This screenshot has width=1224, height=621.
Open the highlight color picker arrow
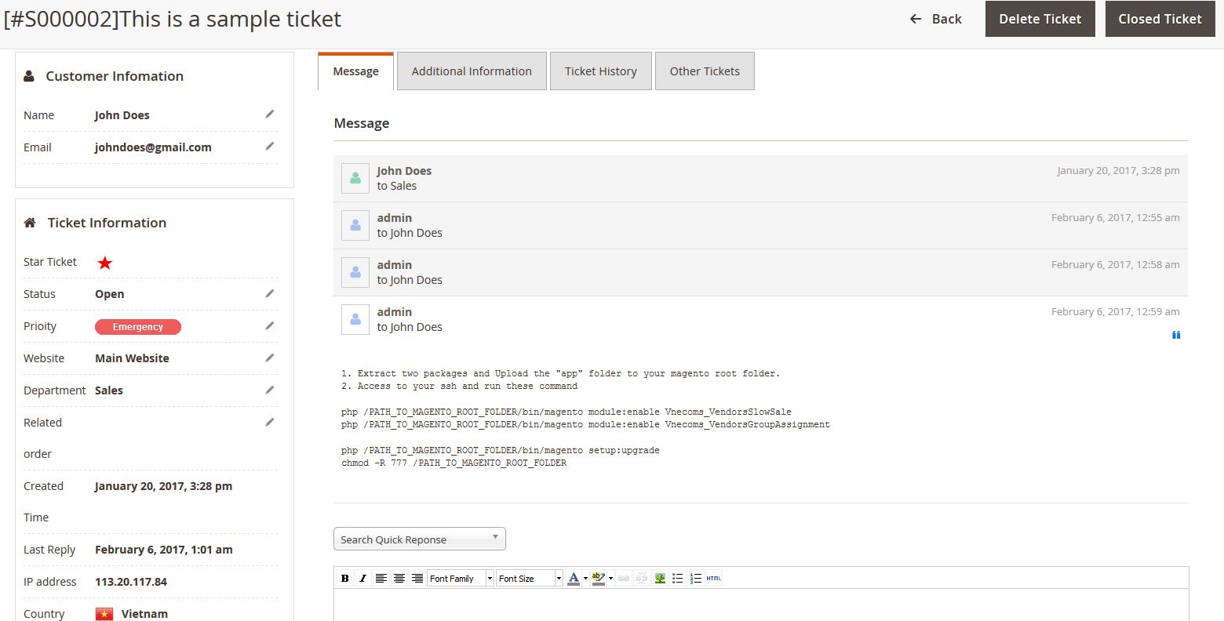point(610,578)
